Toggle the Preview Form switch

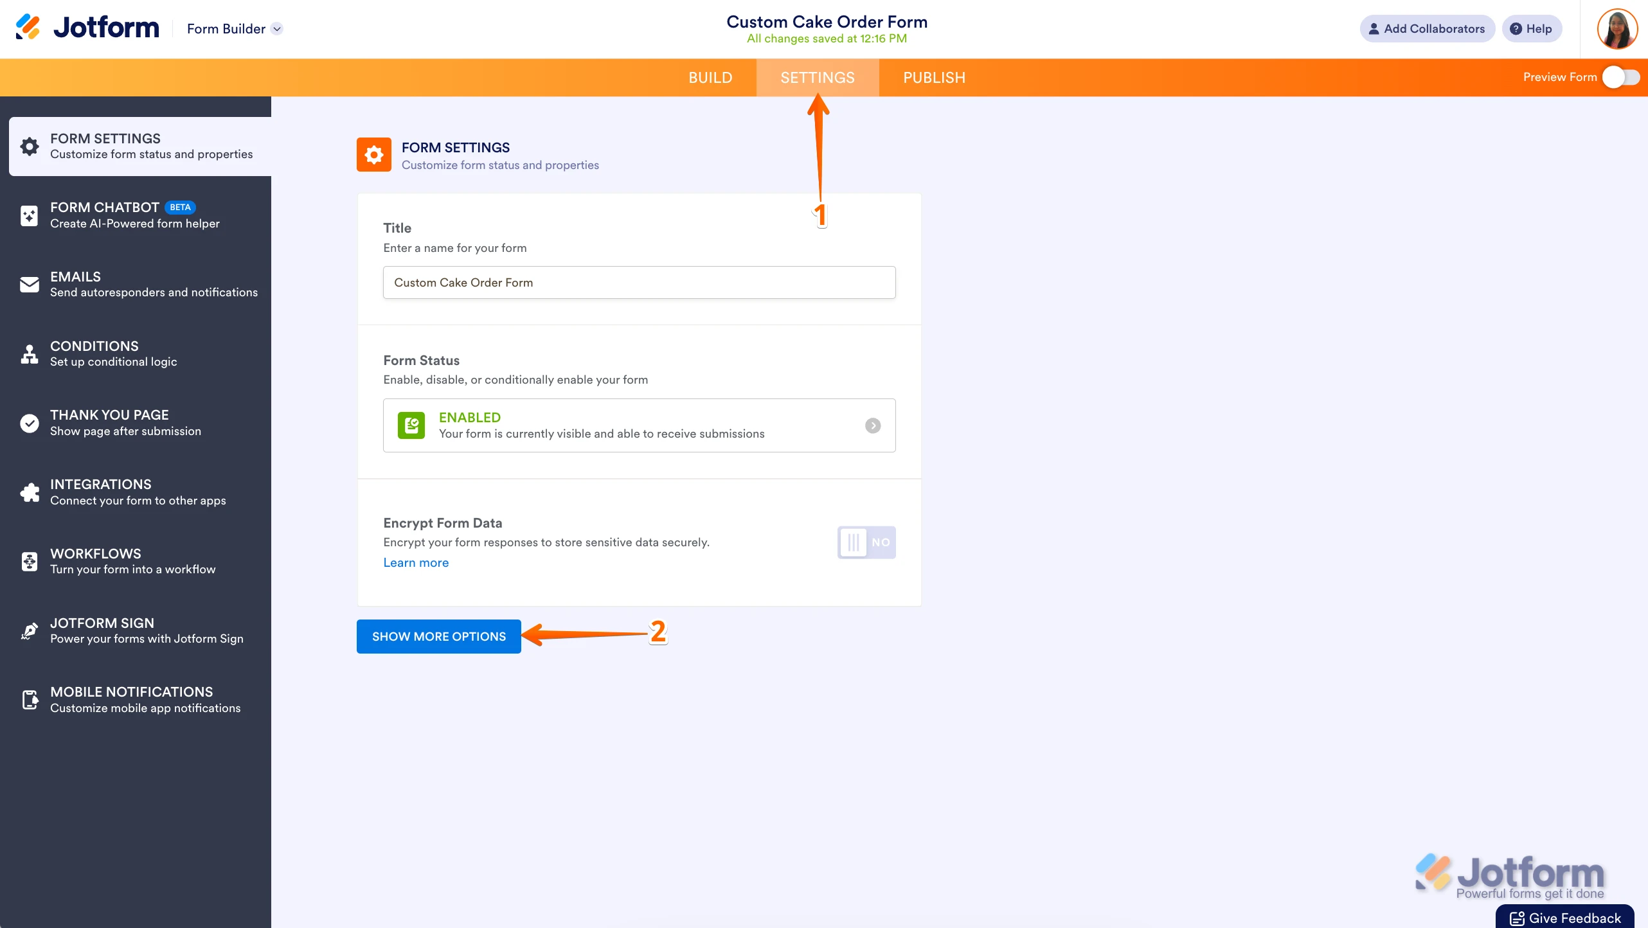point(1620,77)
